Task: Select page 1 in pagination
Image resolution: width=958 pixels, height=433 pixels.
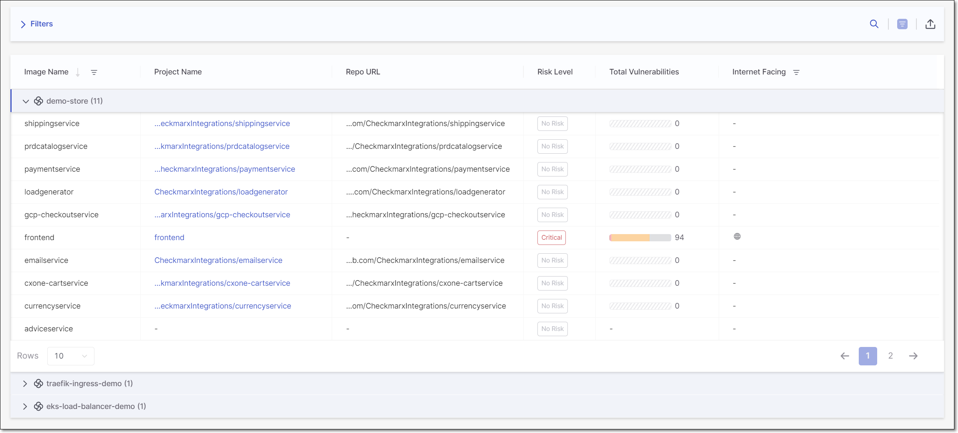Action: tap(868, 356)
